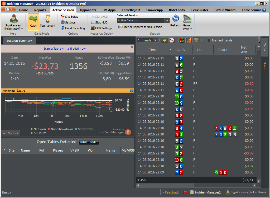Click the playing cards replayer icon
The image size is (270, 198).
point(172,40)
